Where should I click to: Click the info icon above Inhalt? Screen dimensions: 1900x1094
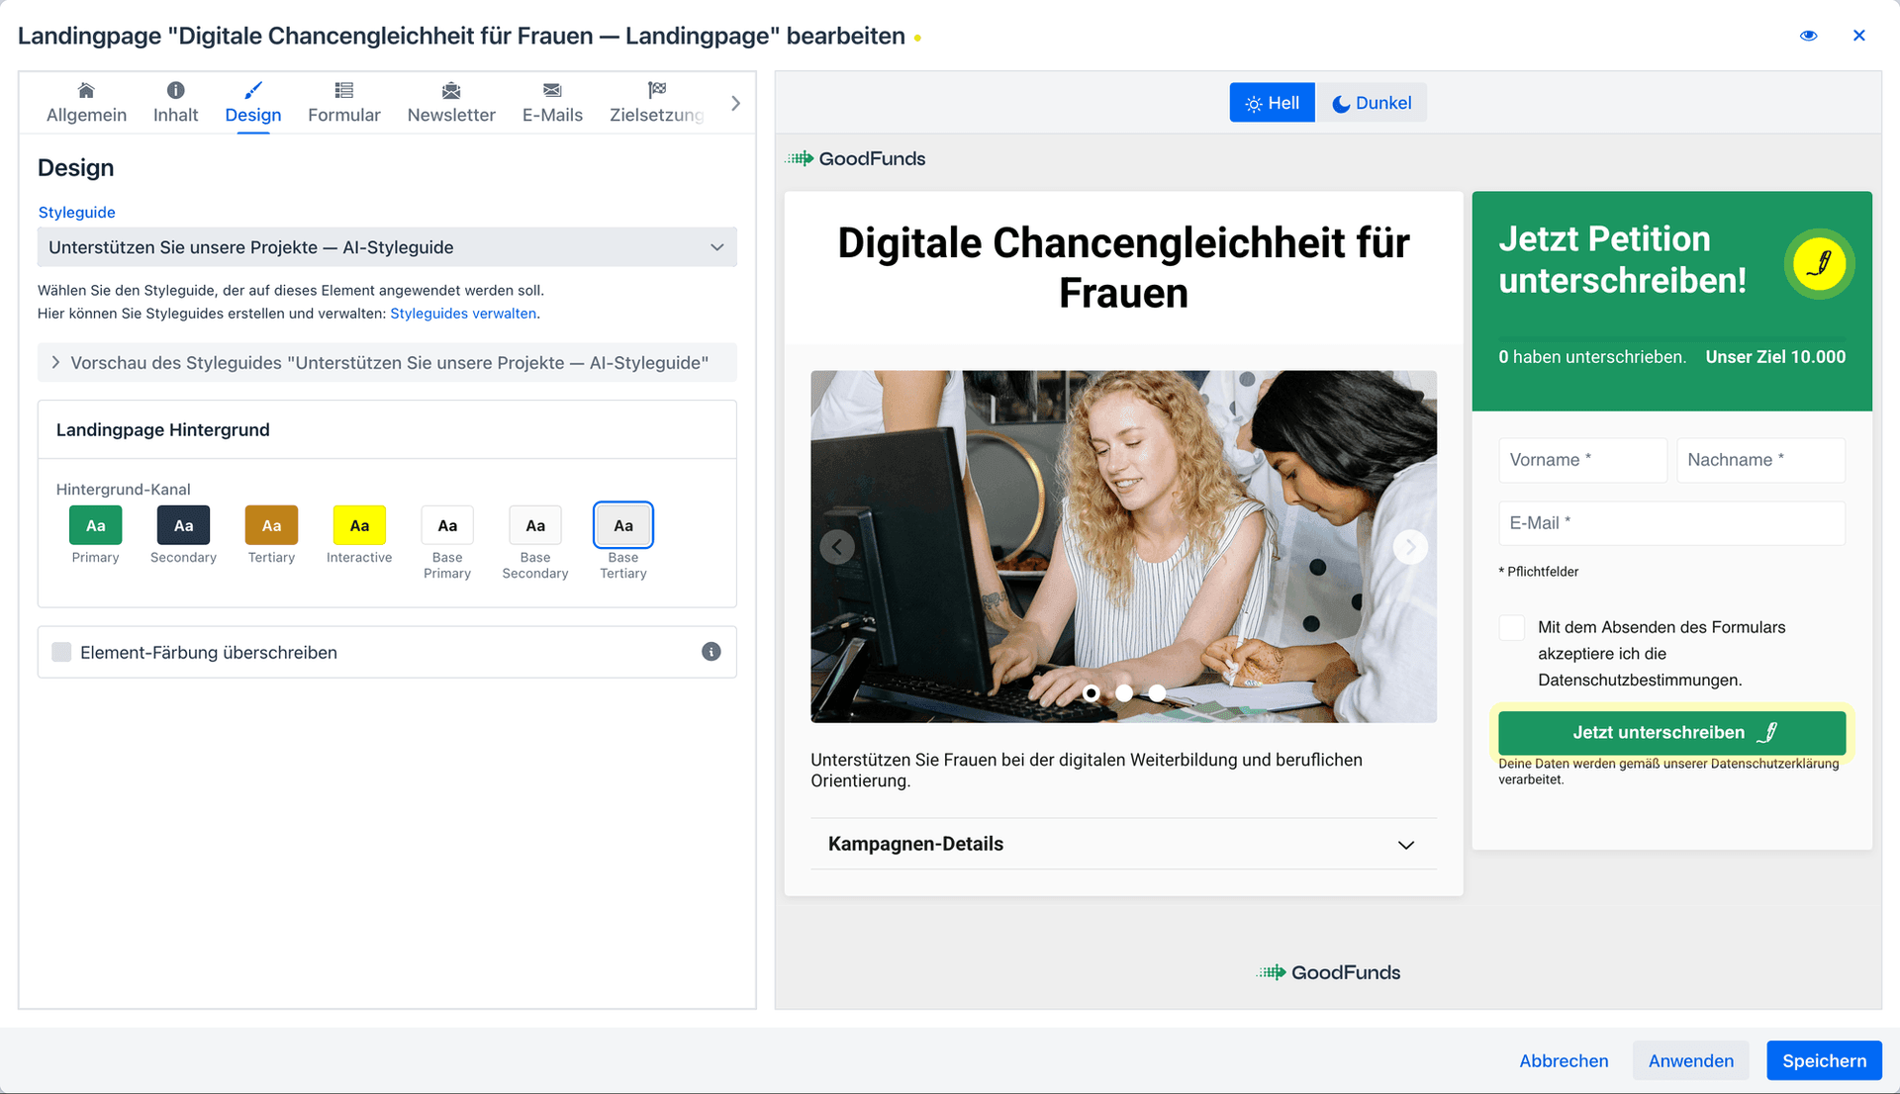175,90
